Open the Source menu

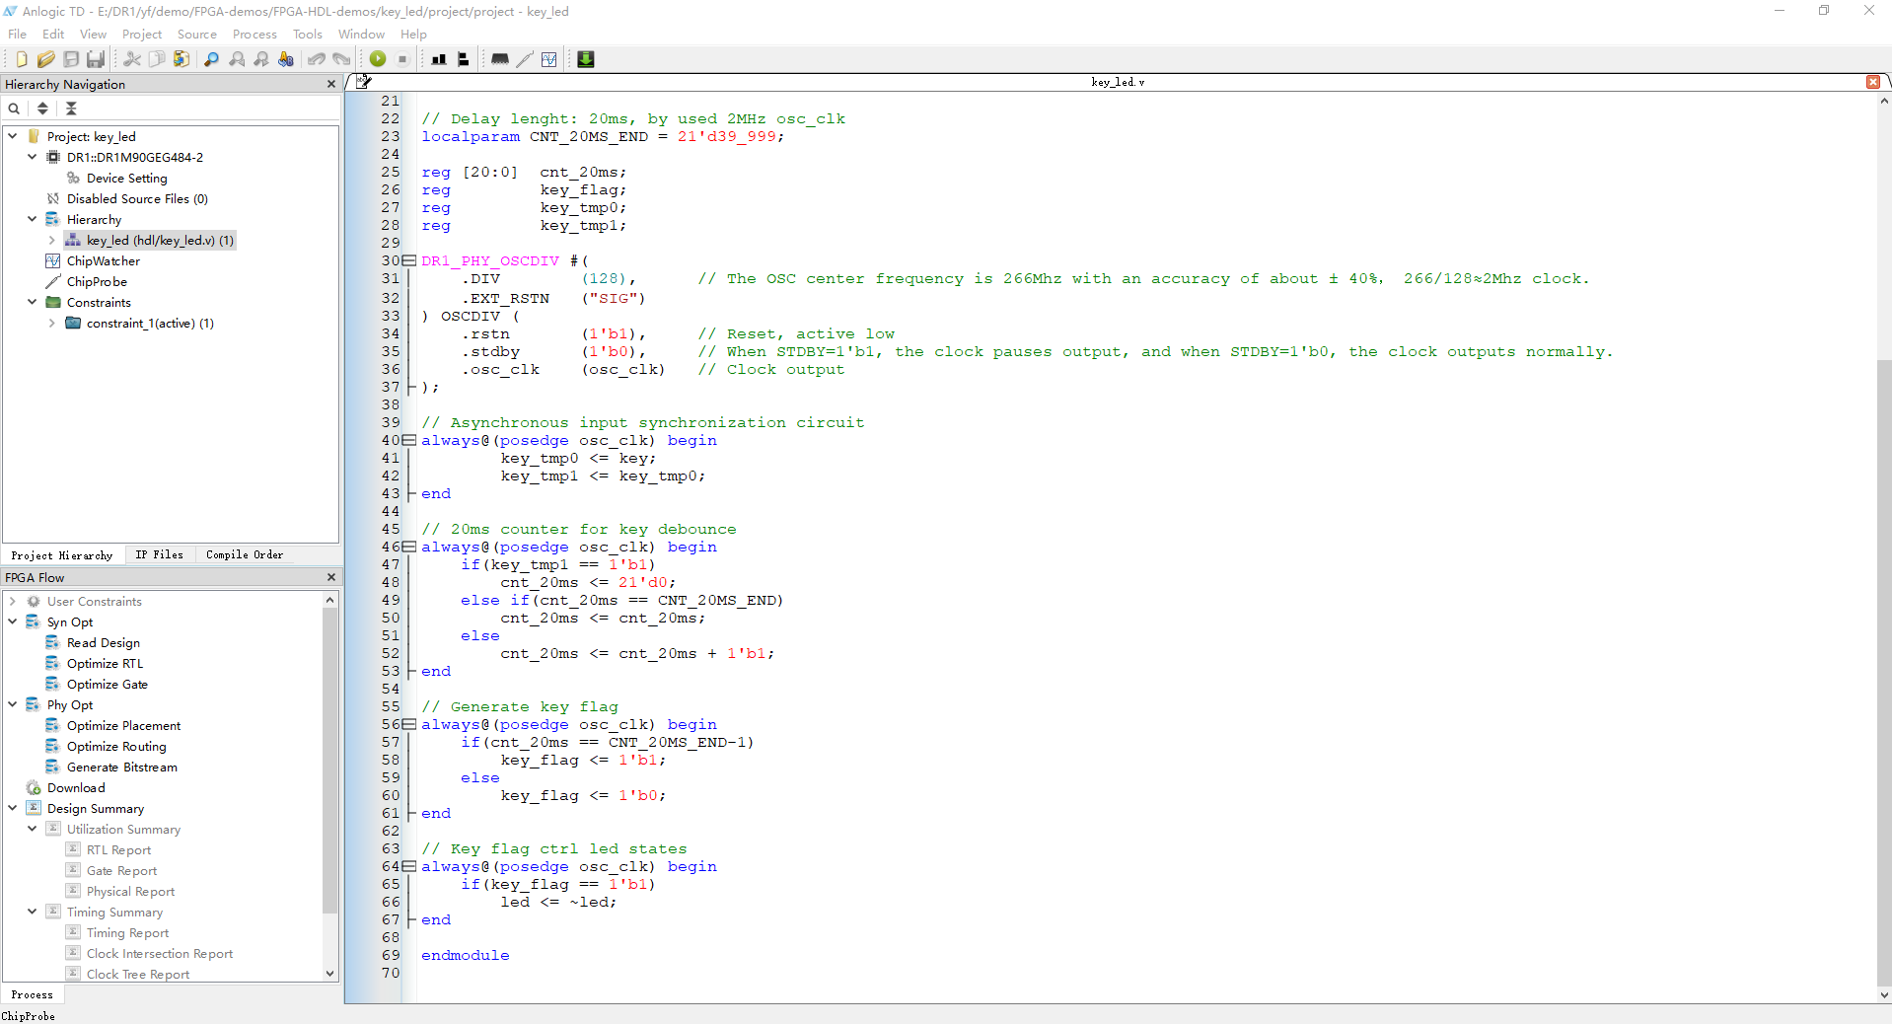click(x=197, y=34)
